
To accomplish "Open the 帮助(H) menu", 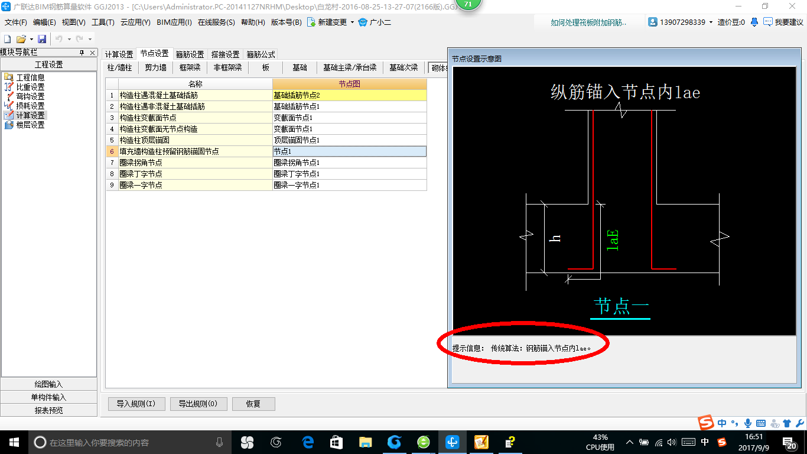I will coord(253,22).
